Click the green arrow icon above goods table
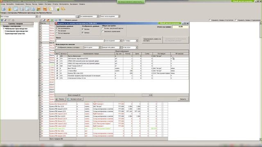The image size is (262, 147). click(x=52, y=20)
